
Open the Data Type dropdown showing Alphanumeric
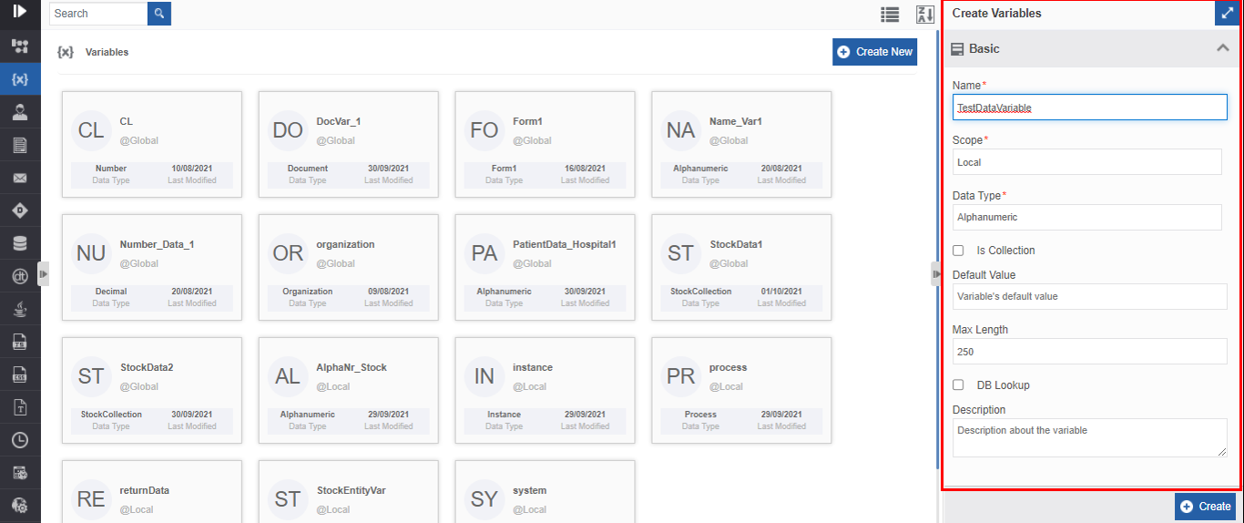tap(1087, 217)
